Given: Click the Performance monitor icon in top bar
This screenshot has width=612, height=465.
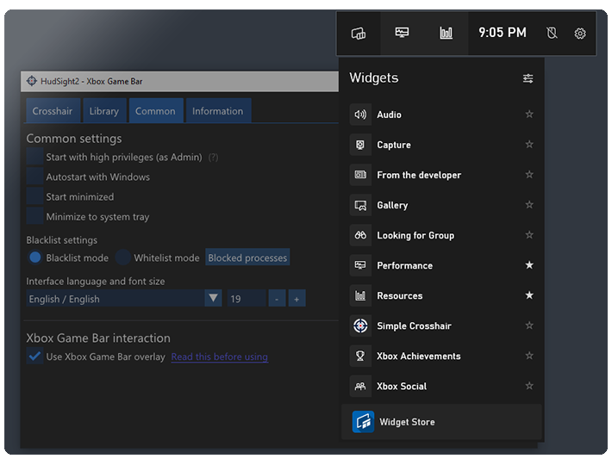Looking at the screenshot, I should coord(402,33).
